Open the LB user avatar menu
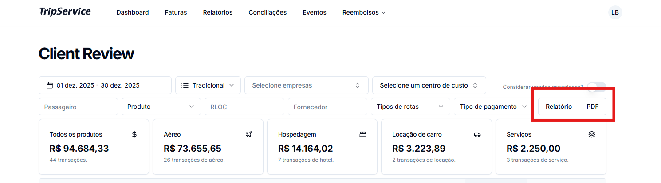The image size is (661, 183). pos(615,12)
